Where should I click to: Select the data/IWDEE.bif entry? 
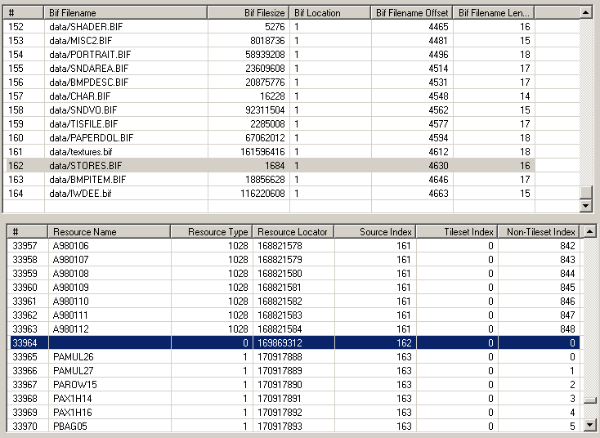coord(270,194)
